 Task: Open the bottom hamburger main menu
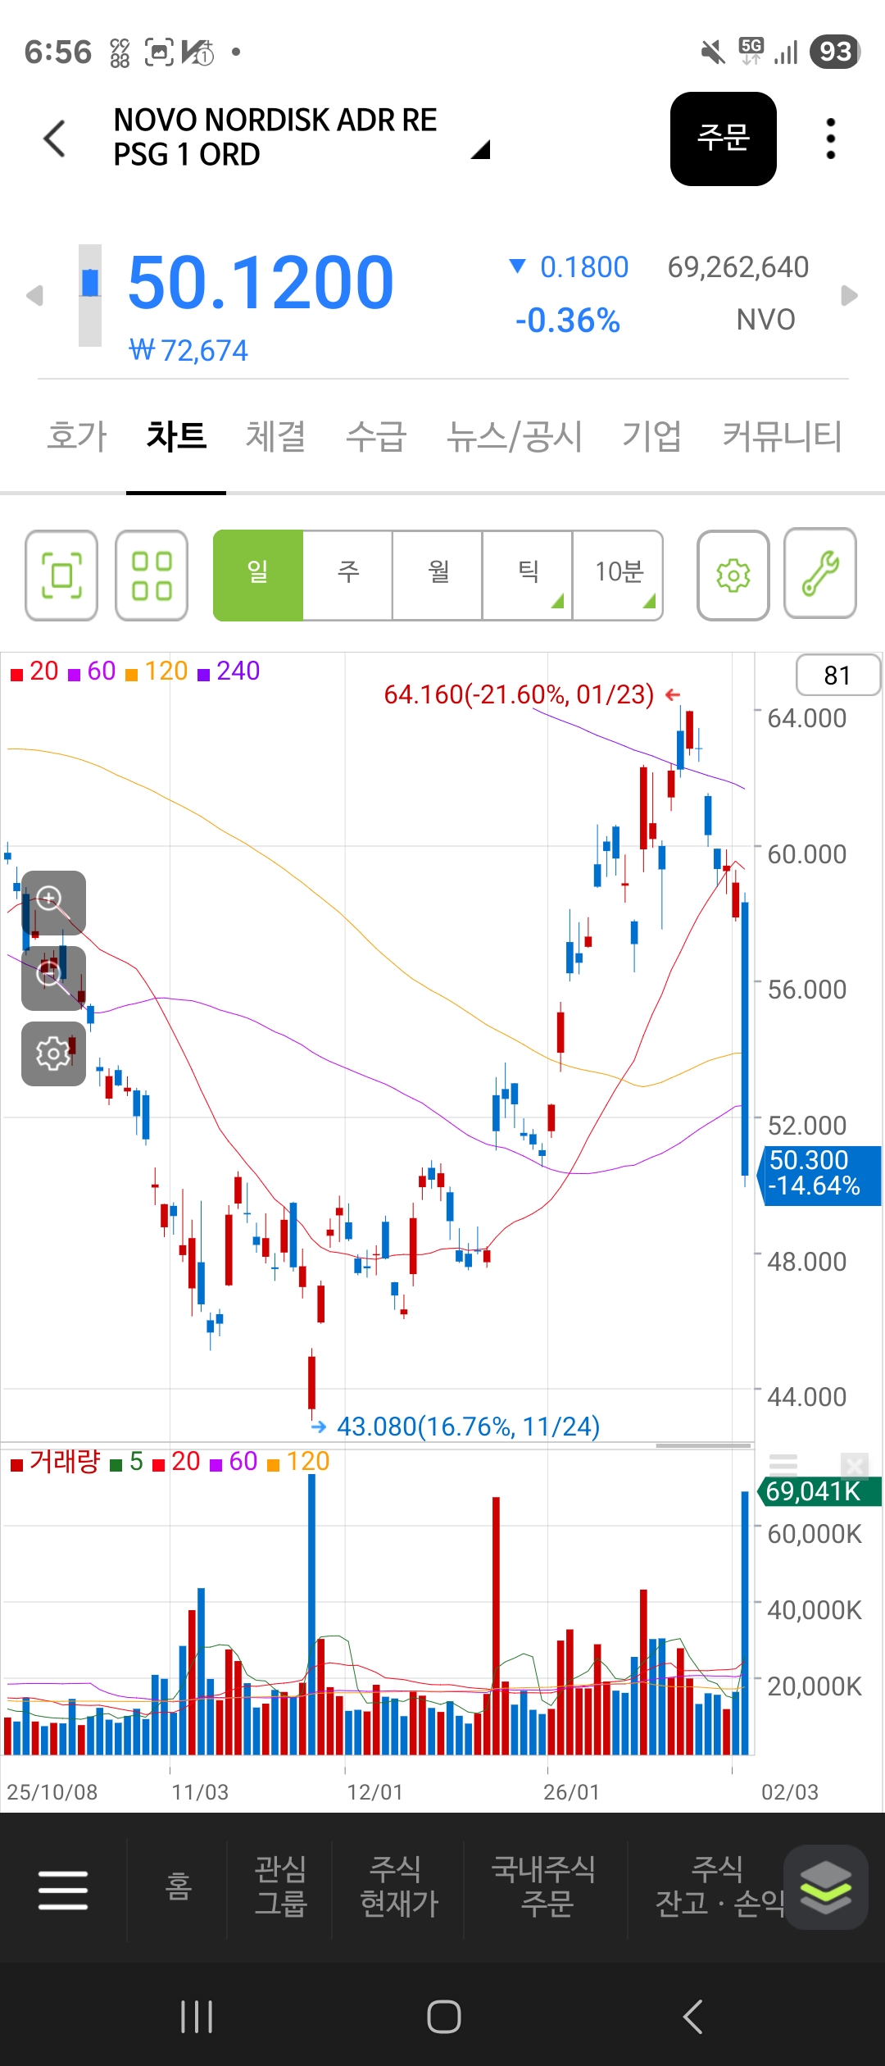pyautogui.click(x=63, y=1891)
